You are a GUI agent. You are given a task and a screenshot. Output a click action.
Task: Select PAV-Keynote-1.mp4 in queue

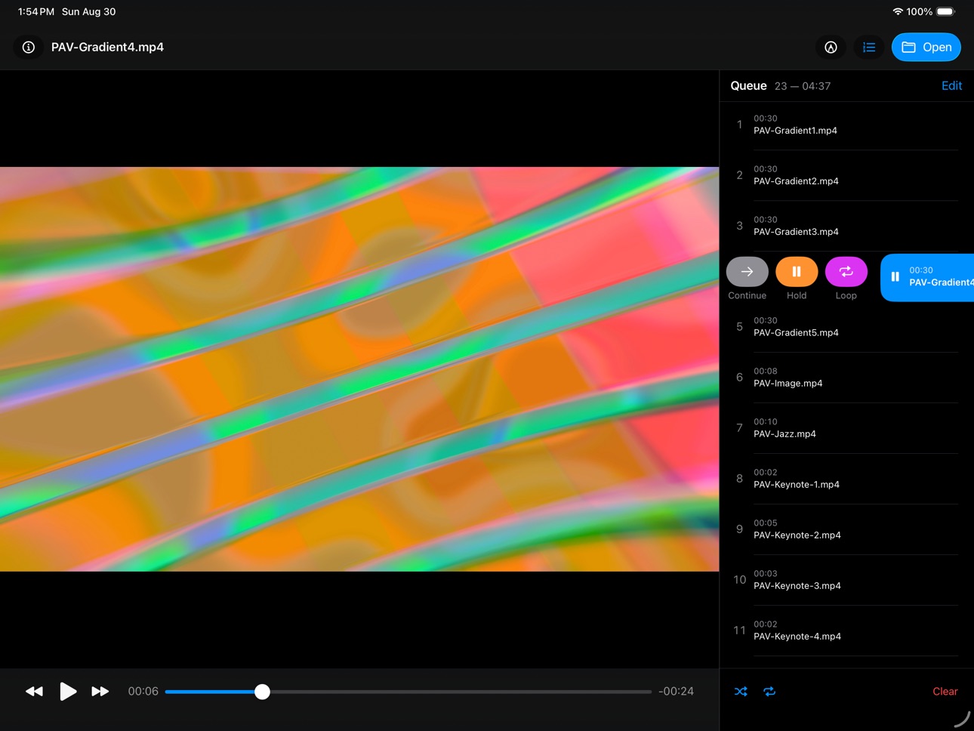846,479
